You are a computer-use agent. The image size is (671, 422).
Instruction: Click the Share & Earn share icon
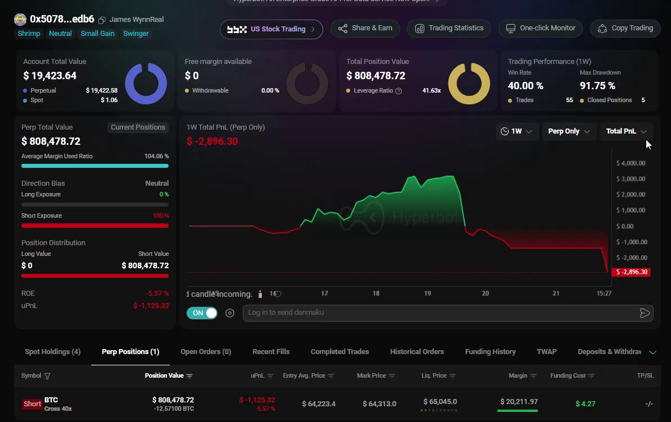[x=343, y=29]
